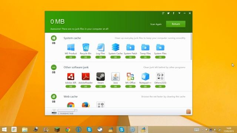Screen dimensions: 237x133
Task: Click the "Other software junk" heading
Action: [76, 67]
